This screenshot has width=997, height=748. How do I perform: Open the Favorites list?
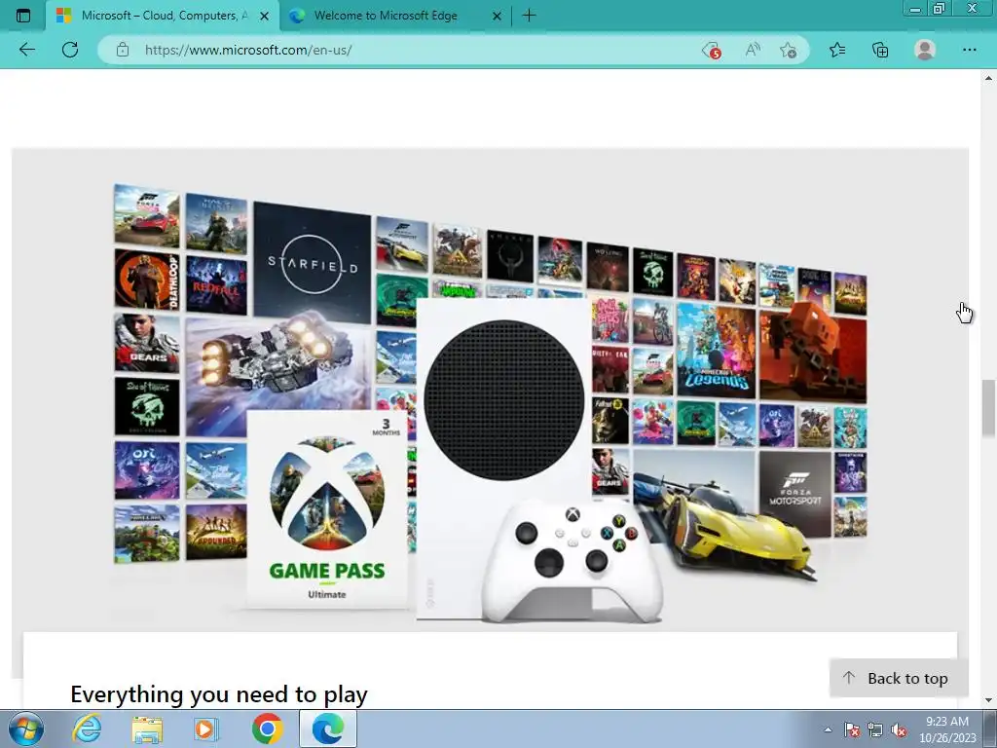click(837, 50)
